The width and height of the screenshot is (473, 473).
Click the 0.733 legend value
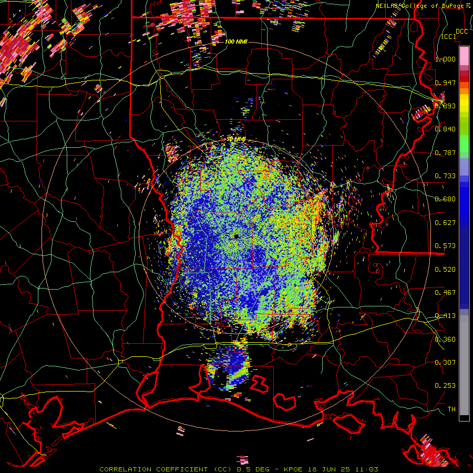click(x=445, y=176)
